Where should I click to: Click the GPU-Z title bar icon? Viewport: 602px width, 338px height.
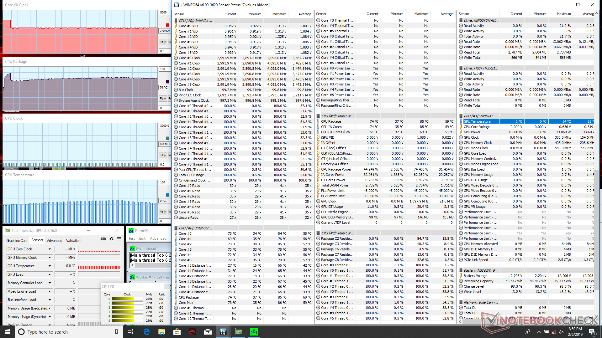click(8, 230)
